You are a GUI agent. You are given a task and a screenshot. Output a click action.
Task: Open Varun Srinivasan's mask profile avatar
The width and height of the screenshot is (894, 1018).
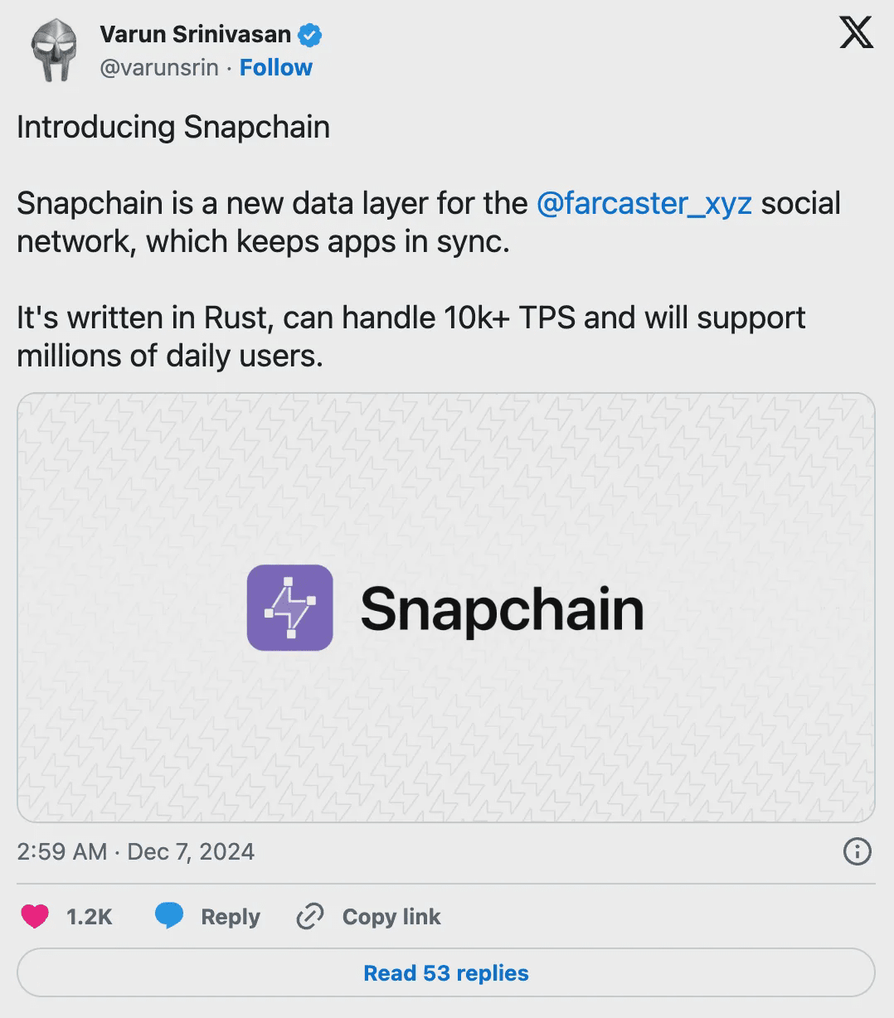click(x=53, y=50)
